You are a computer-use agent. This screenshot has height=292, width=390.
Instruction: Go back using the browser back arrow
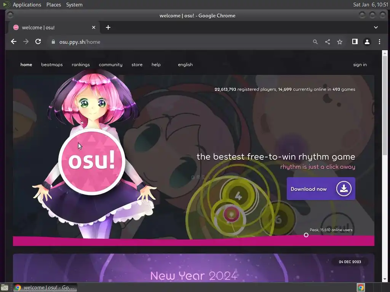(x=14, y=42)
